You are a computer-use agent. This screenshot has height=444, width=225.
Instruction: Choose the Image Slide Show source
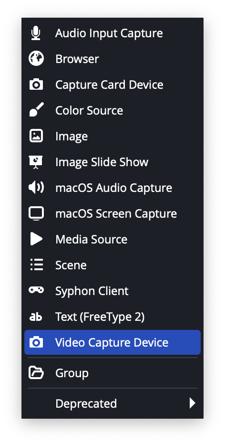(112, 162)
